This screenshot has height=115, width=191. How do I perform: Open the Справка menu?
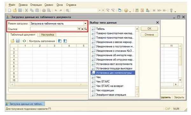[x=71, y=5]
